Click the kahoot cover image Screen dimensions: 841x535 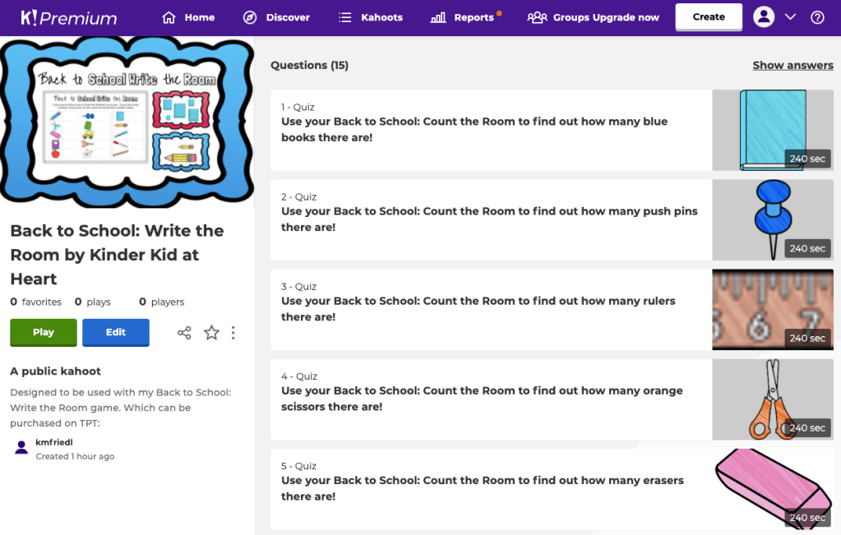pyautogui.click(x=127, y=121)
